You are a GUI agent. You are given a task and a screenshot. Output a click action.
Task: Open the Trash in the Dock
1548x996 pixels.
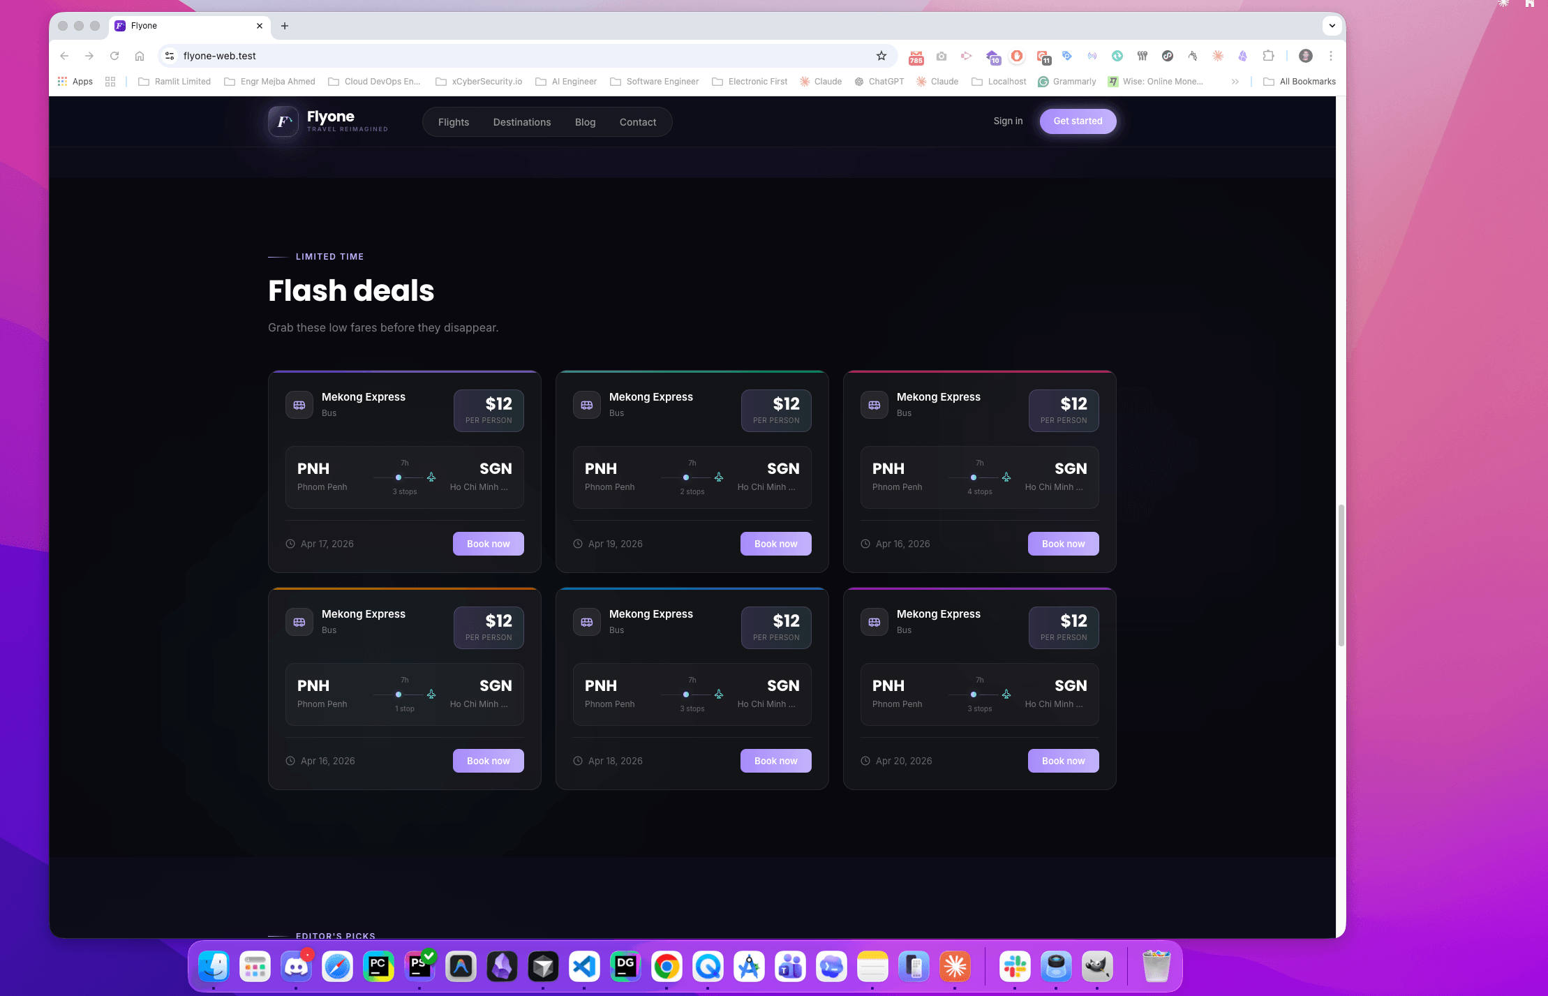pos(1156,967)
